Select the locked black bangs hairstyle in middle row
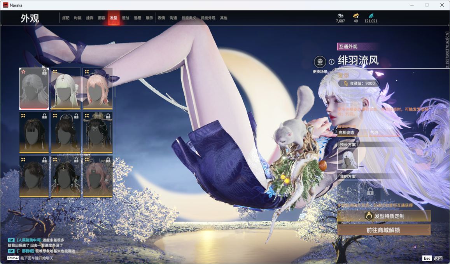This screenshot has width=450, height=264. tap(34, 132)
